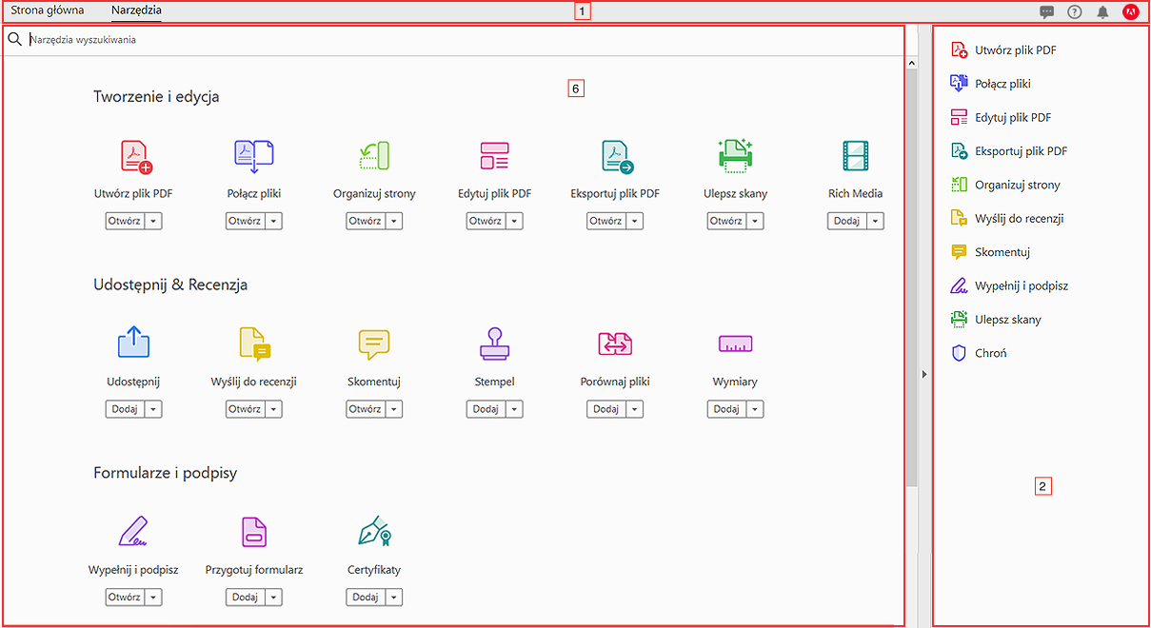
Task: Select the Narzędzia tab
Action: click(x=136, y=11)
